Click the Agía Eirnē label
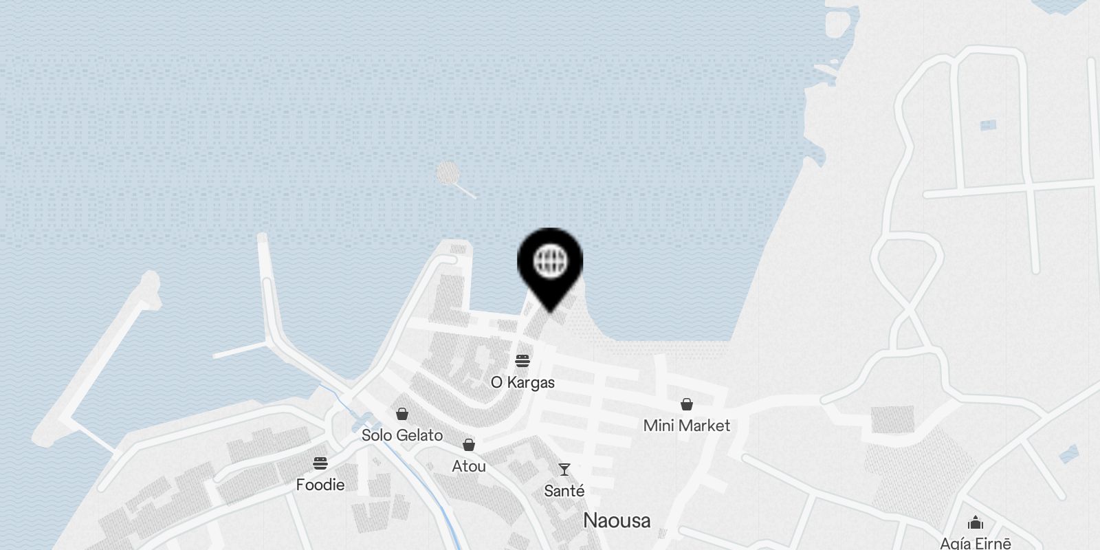Image resolution: width=1100 pixels, height=550 pixels. [x=976, y=543]
